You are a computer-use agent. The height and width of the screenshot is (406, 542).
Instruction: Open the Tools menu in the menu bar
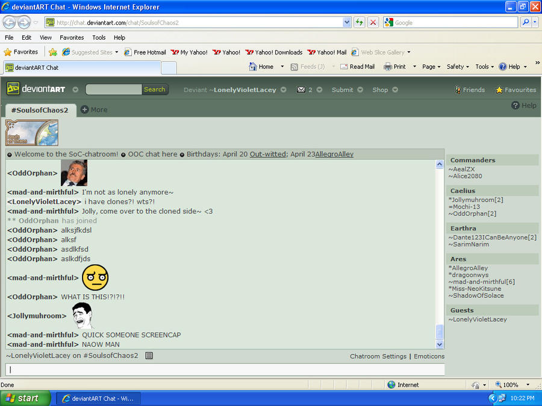[x=99, y=37]
